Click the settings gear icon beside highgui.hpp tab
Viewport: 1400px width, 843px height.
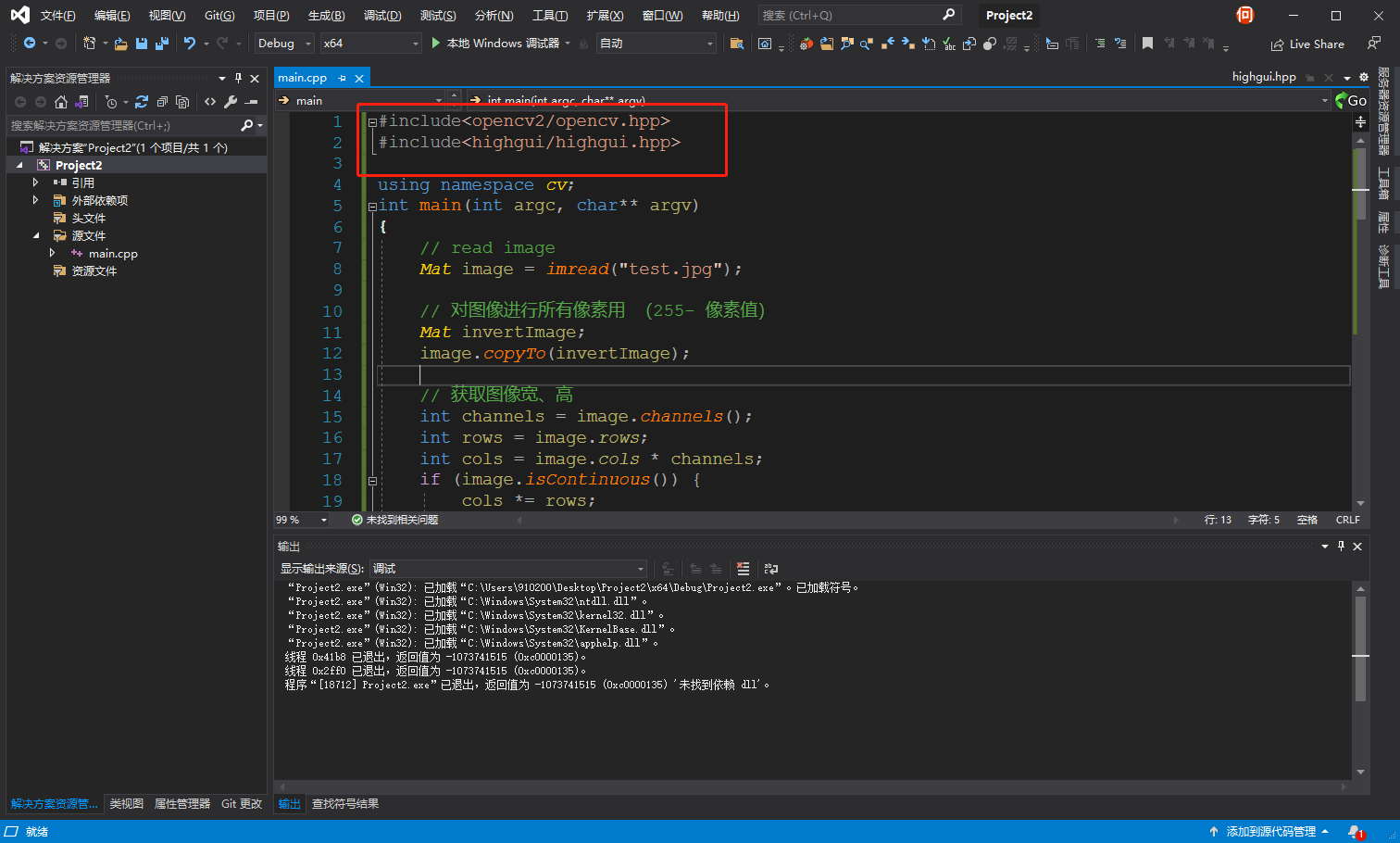(1363, 78)
